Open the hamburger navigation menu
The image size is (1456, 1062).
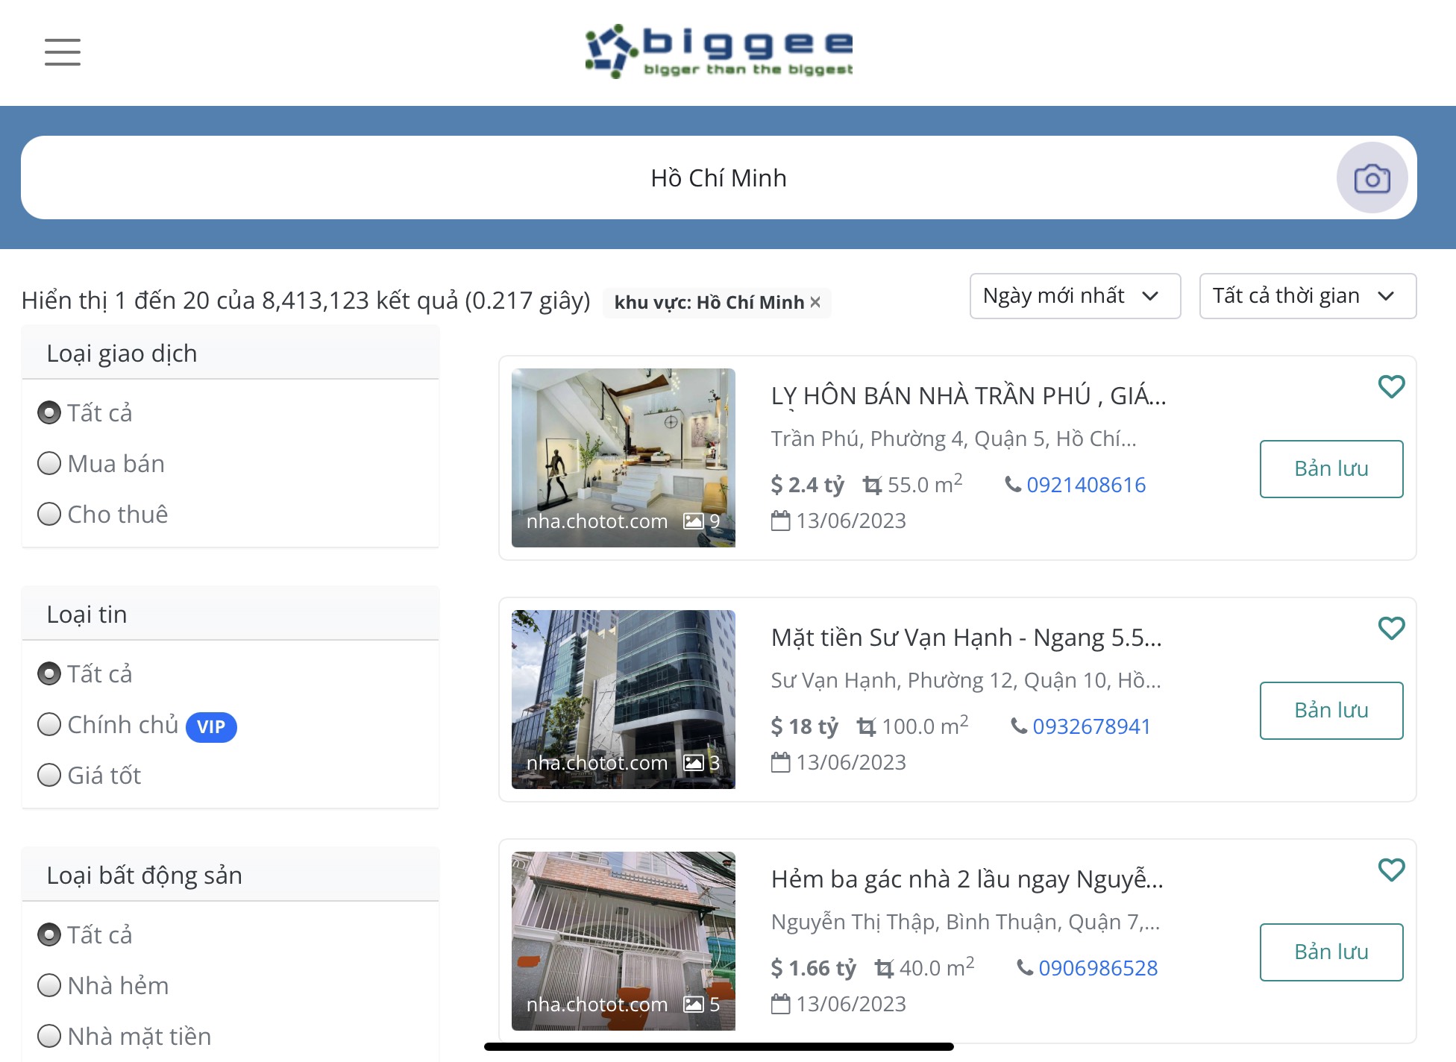[x=63, y=52]
